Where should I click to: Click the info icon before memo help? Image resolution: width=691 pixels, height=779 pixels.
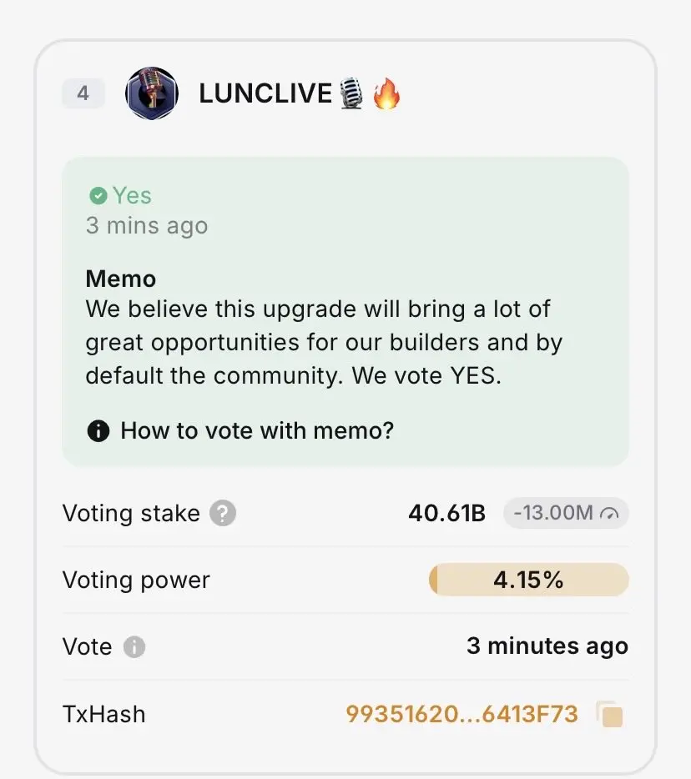pos(98,431)
